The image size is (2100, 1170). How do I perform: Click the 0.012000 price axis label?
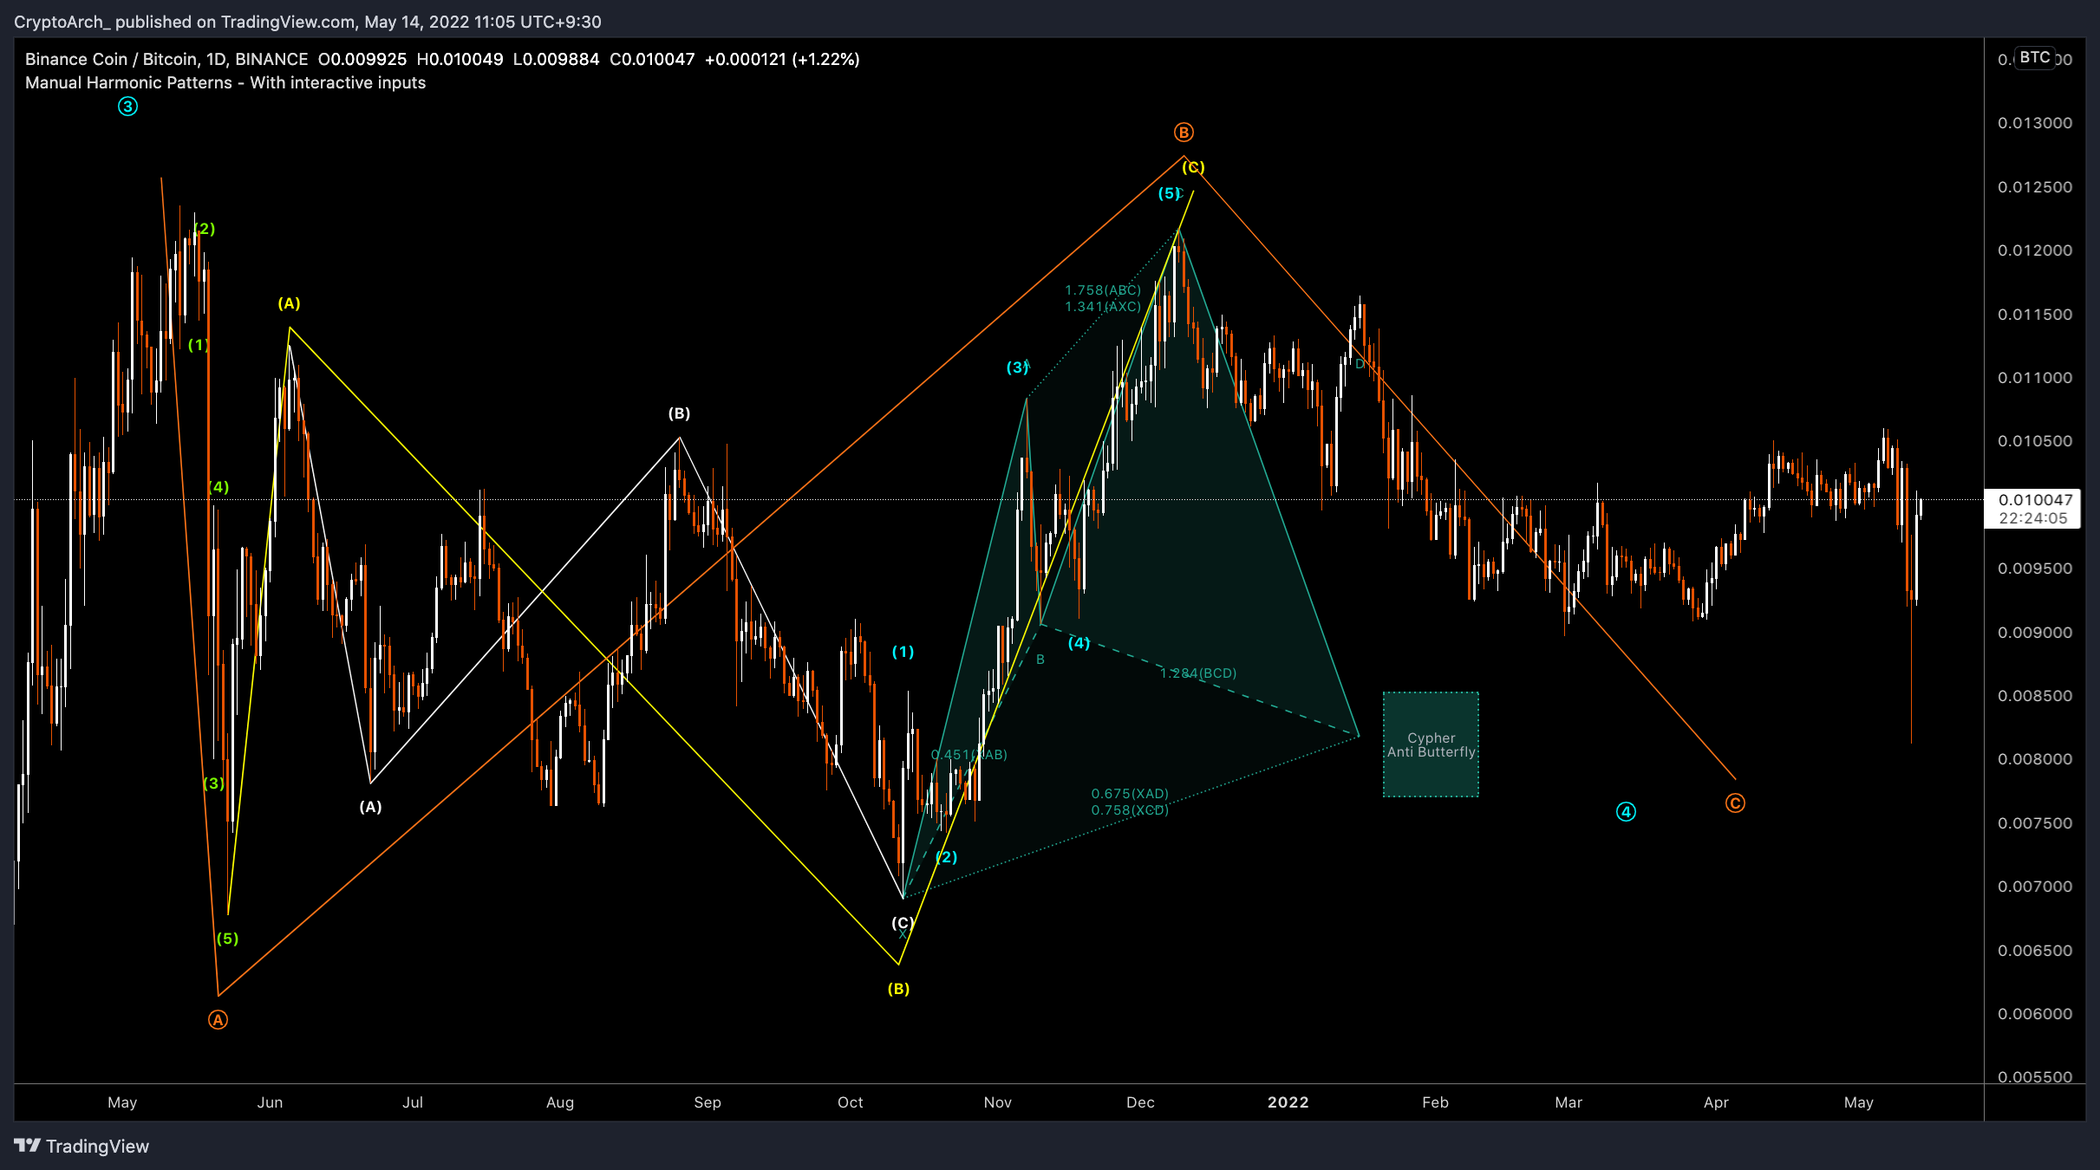click(x=2034, y=250)
